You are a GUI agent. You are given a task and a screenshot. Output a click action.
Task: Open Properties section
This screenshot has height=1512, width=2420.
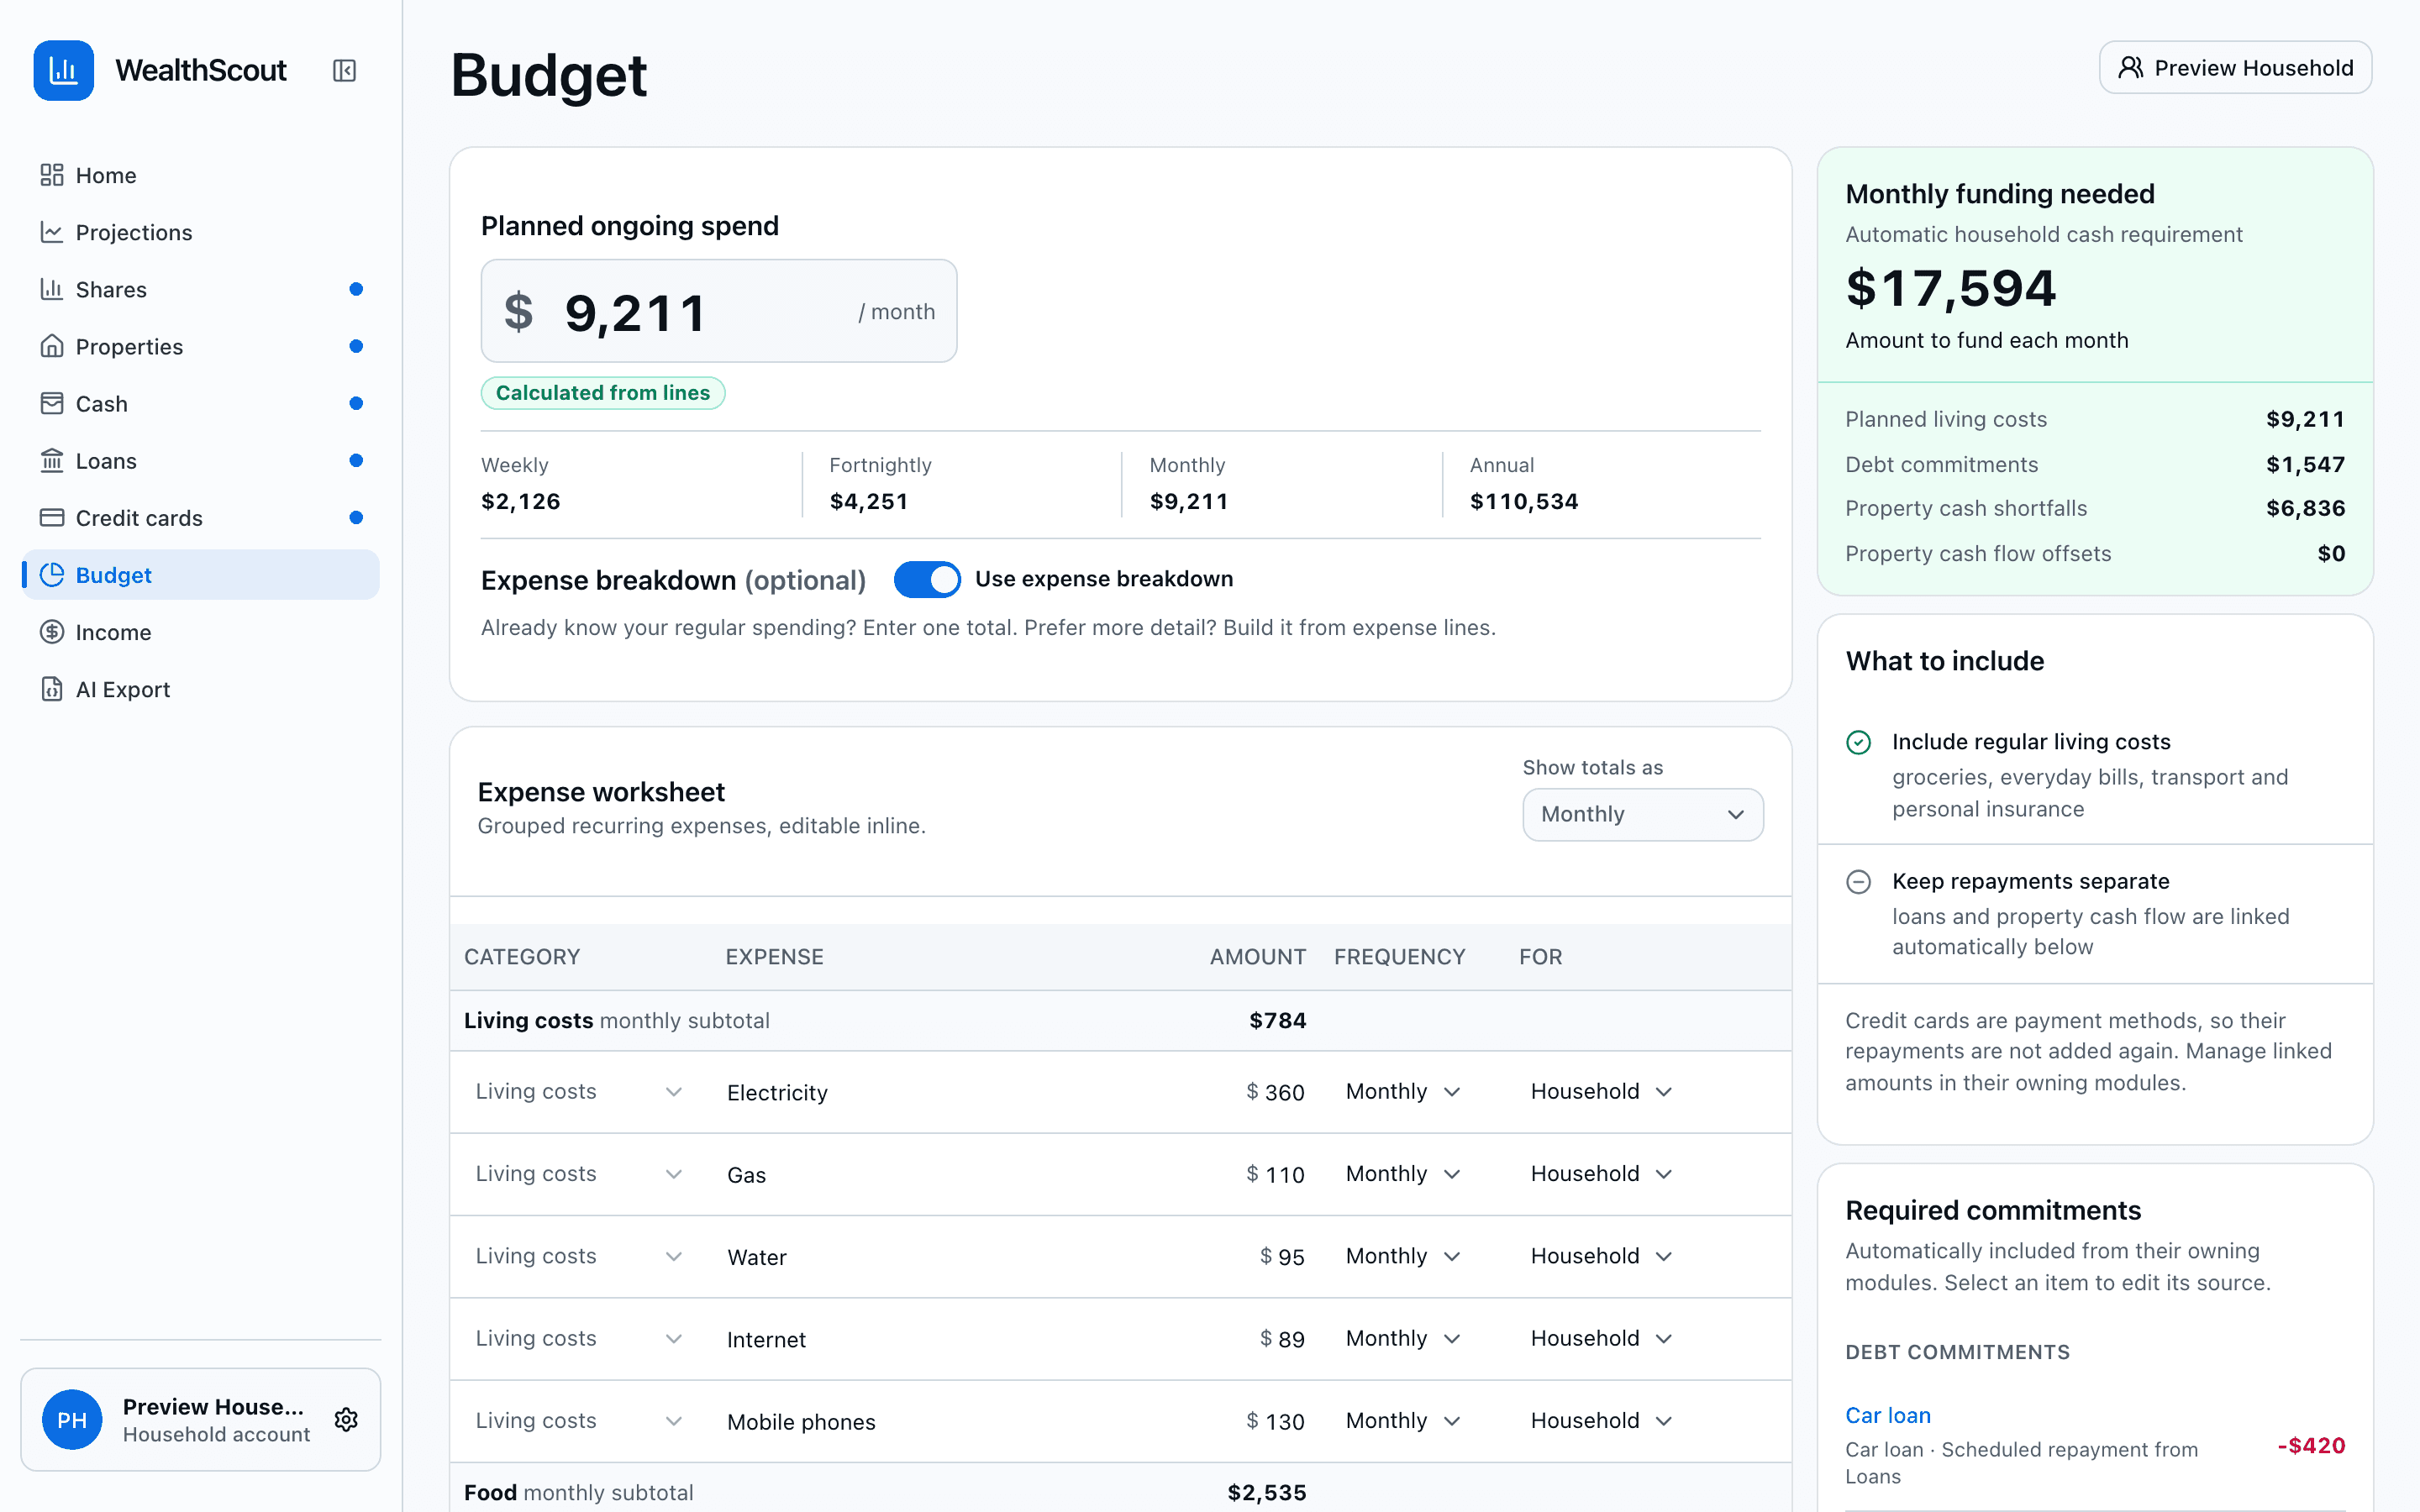(200, 346)
